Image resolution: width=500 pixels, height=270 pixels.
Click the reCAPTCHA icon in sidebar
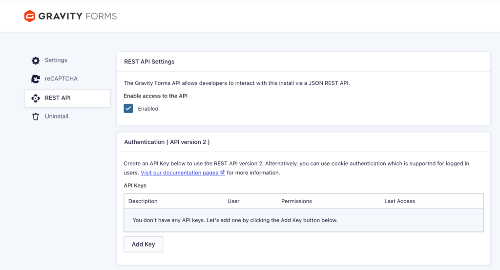pos(35,79)
